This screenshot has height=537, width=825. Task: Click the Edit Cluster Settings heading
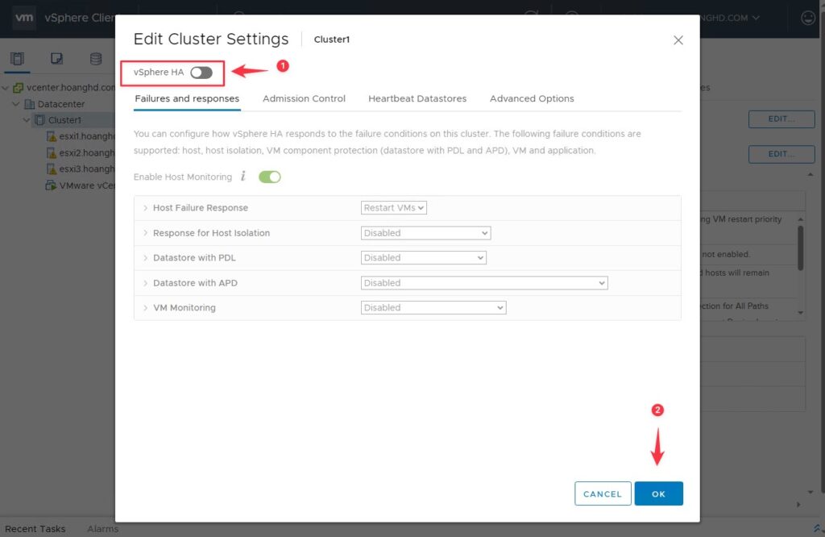(211, 39)
